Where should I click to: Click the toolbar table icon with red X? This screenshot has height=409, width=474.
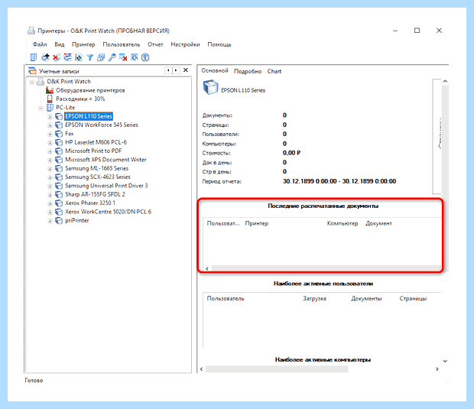tap(123, 57)
